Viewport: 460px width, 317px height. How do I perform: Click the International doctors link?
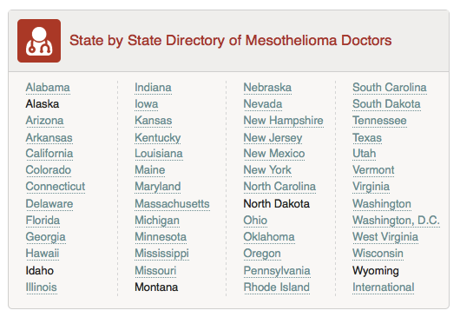(384, 287)
